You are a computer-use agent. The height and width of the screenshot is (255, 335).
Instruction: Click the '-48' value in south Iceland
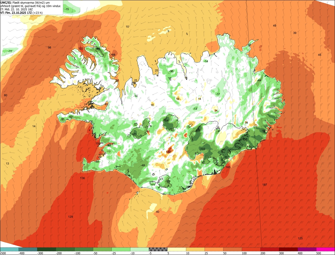click(x=143, y=165)
